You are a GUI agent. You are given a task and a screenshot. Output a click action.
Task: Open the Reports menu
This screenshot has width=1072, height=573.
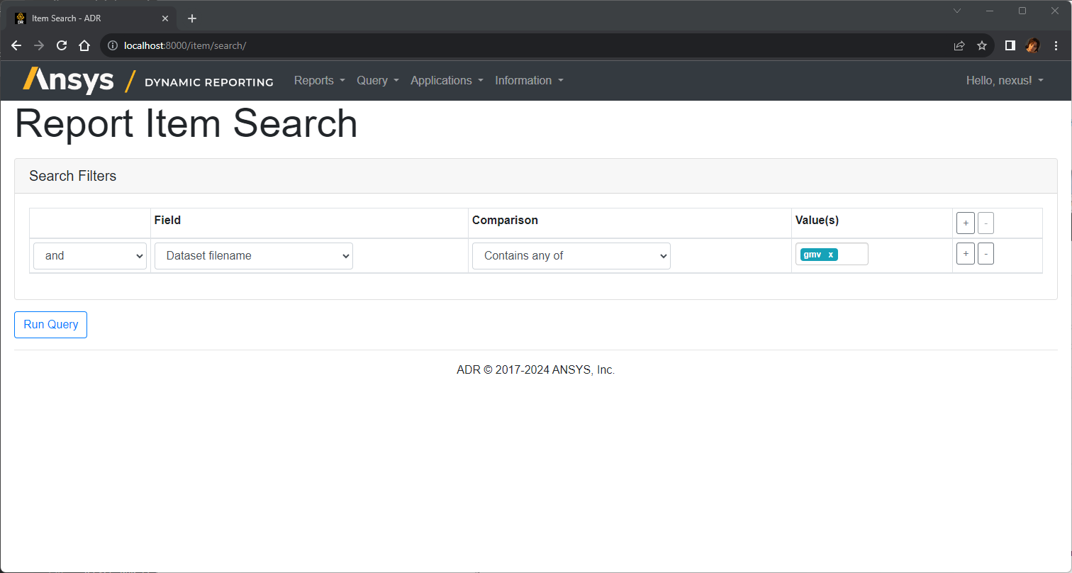coord(320,81)
